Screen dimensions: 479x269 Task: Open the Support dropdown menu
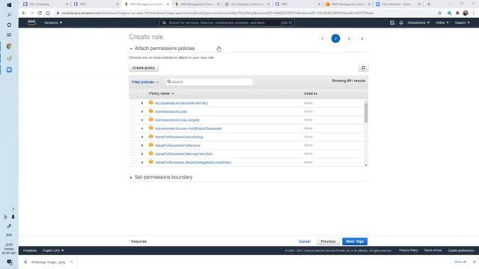[463, 22]
